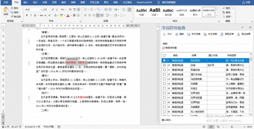Apply Bold formatting in the Font group
The height and width of the screenshot is (129, 254).
[x=27, y=15]
